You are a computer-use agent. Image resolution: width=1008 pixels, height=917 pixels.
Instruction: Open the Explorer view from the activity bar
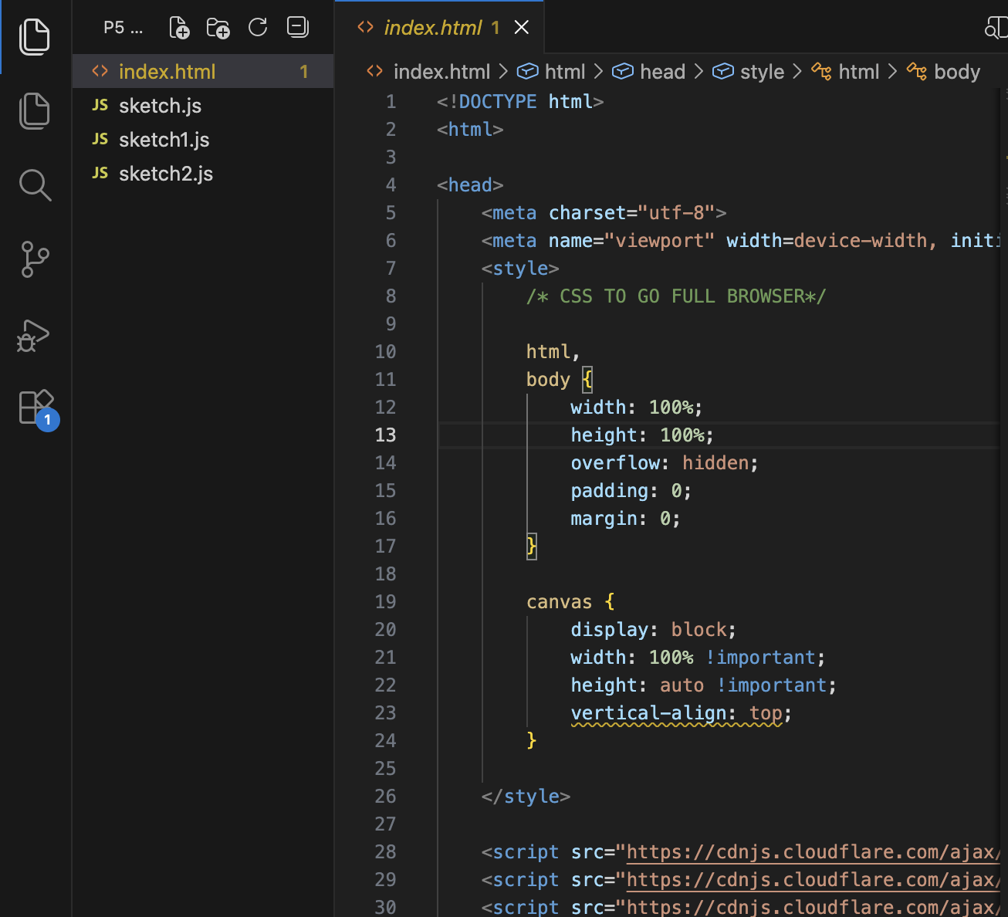35,36
